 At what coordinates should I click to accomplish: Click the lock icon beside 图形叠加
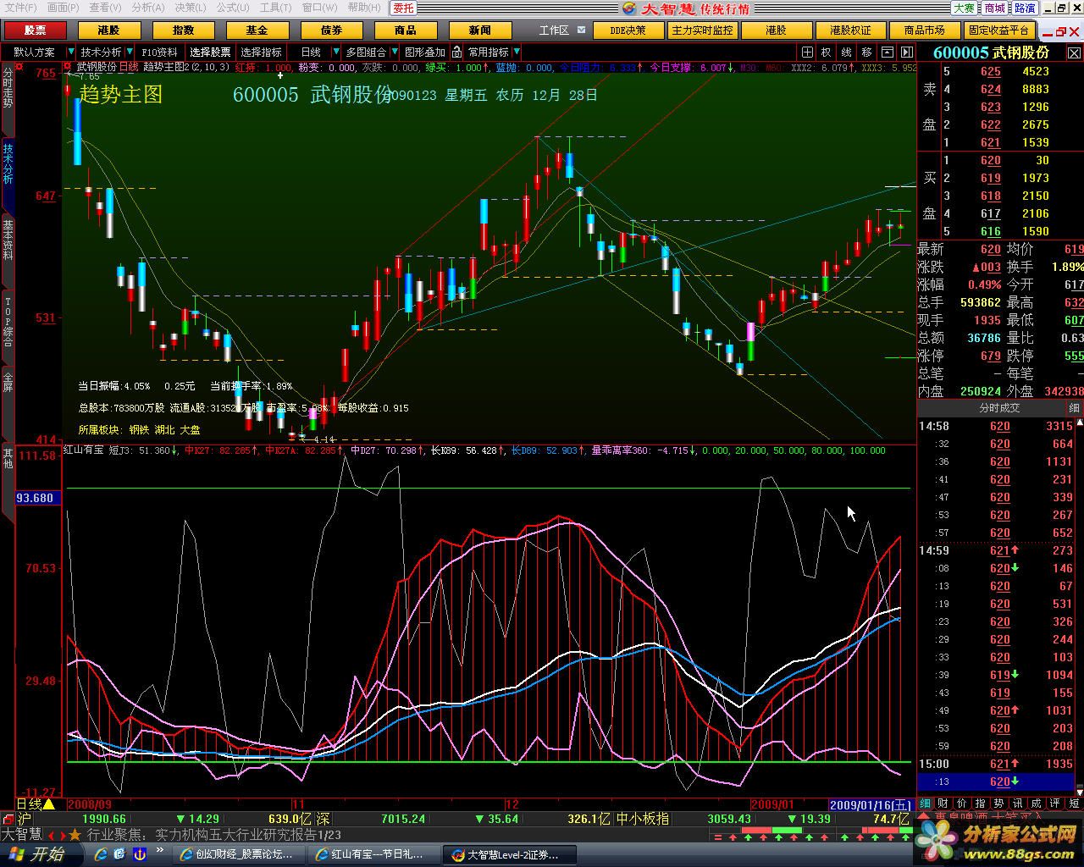tap(456, 52)
